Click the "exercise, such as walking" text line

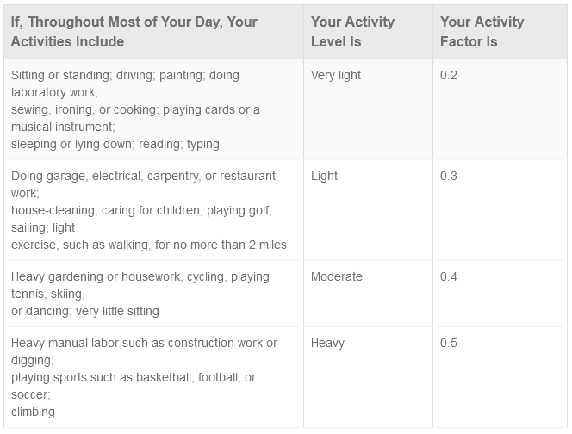[149, 245]
